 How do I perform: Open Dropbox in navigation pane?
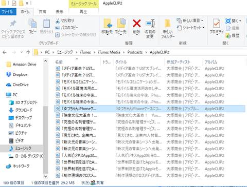[17, 75]
